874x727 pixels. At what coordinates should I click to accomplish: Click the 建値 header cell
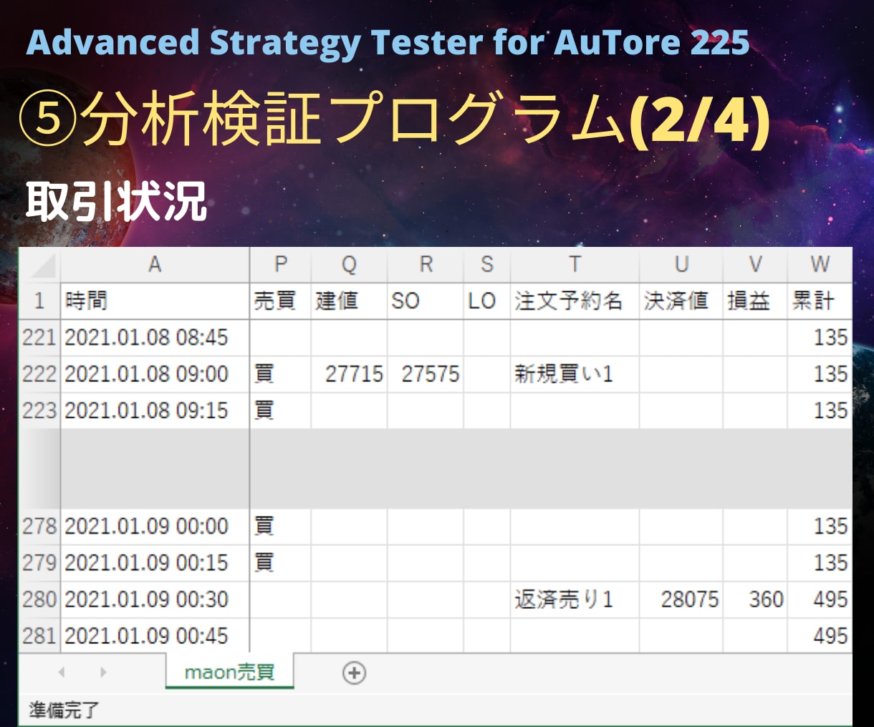pyautogui.click(x=349, y=301)
